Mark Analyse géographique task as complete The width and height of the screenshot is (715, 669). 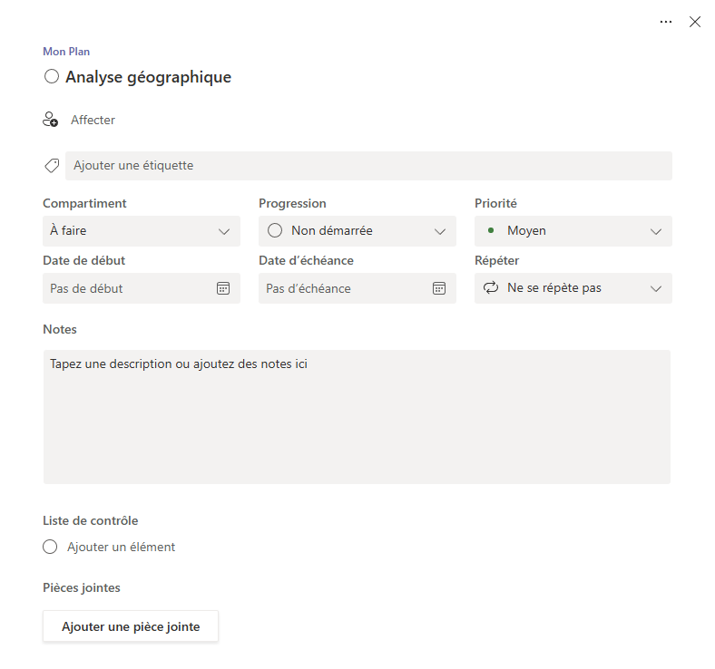coord(52,77)
